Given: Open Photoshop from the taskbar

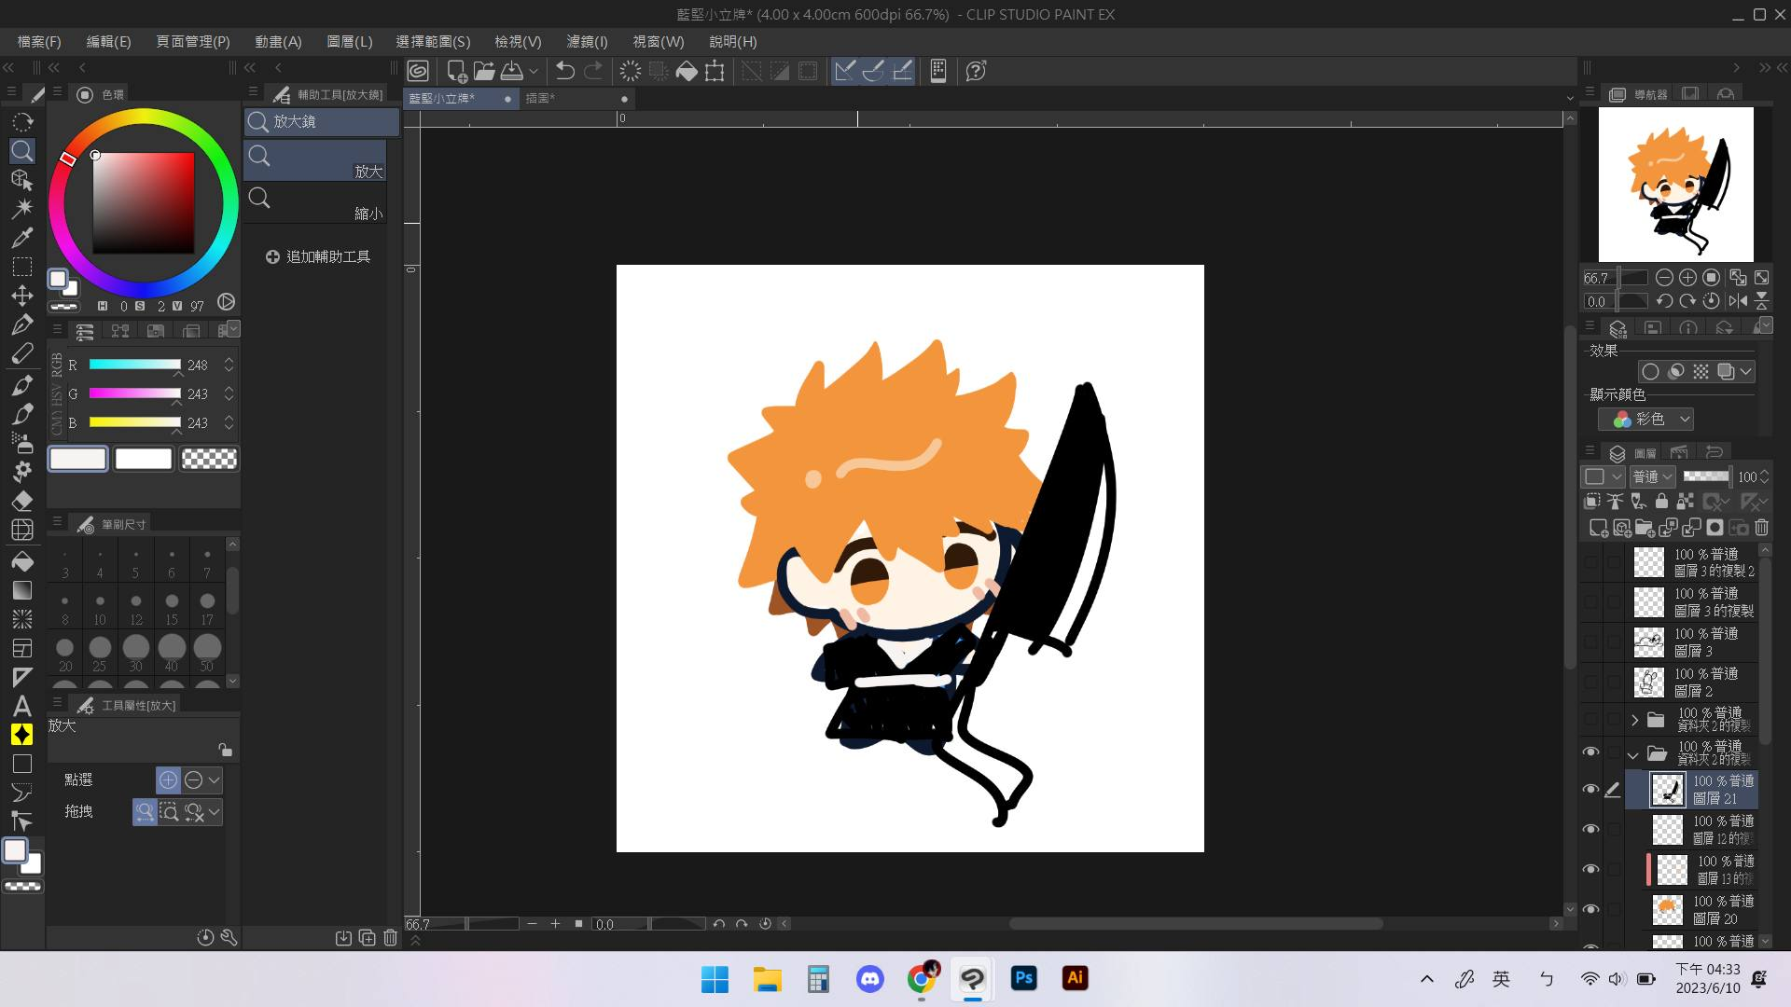Looking at the screenshot, I should [1023, 978].
